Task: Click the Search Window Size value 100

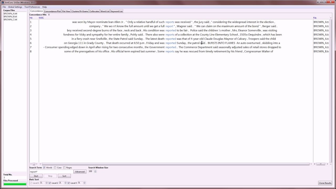Action: coord(91,171)
